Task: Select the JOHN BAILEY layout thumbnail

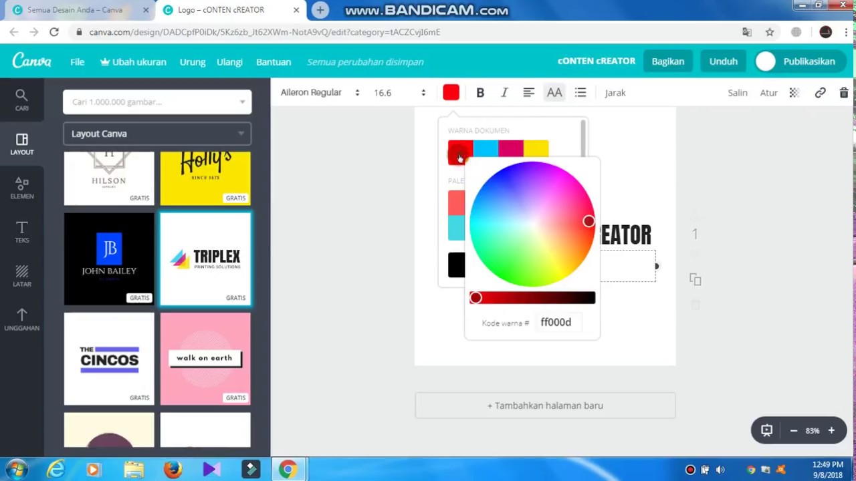Action: pyautogui.click(x=109, y=259)
